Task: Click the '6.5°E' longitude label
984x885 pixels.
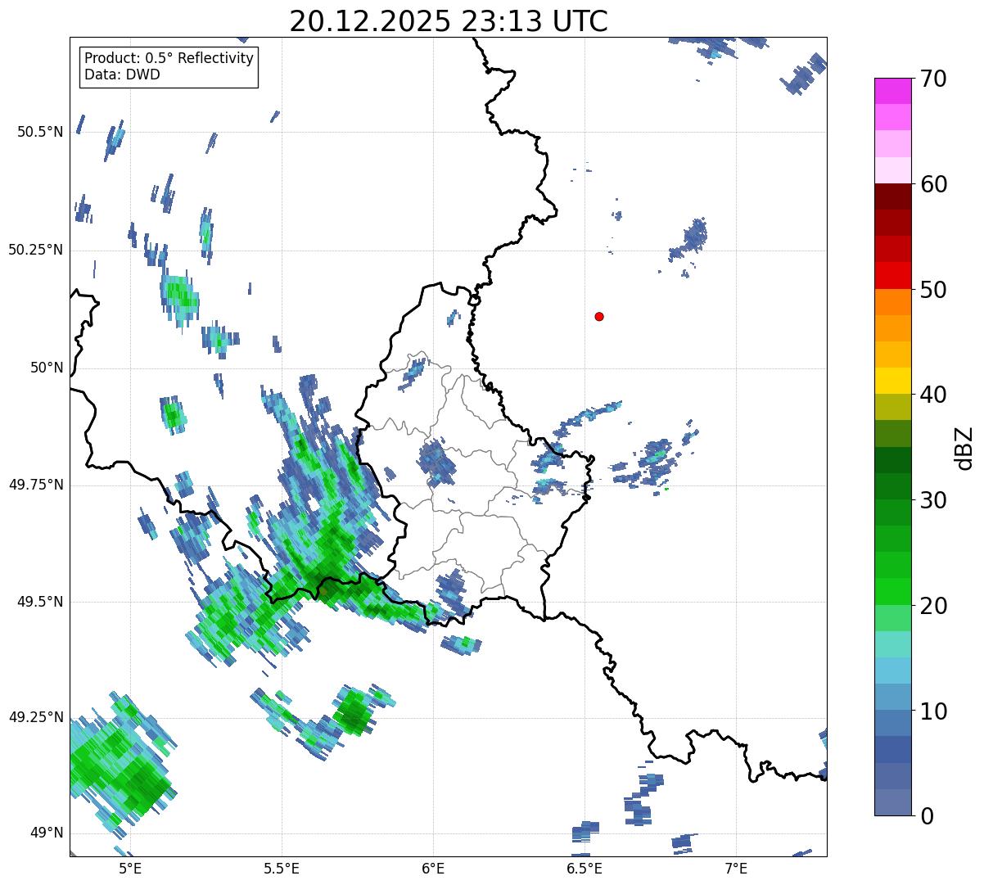Action: (x=585, y=869)
